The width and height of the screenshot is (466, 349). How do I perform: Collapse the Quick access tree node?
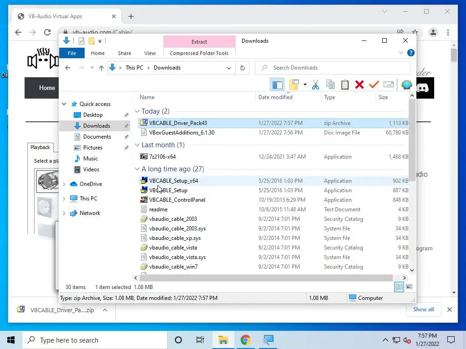tap(64, 104)
